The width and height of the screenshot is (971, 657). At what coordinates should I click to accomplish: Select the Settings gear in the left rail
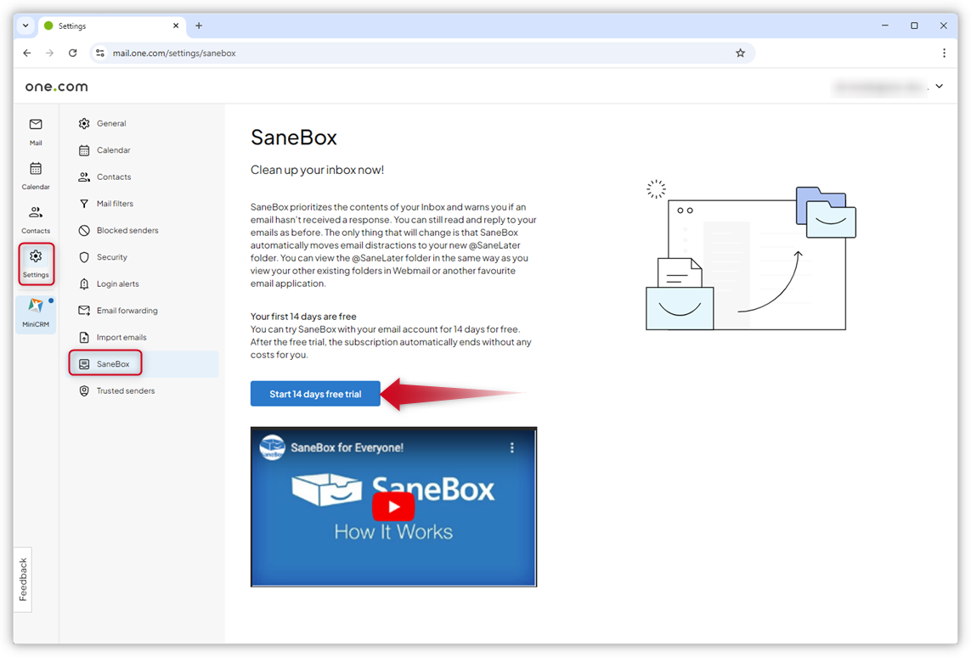pyautogui.click(x=36, y=263)
